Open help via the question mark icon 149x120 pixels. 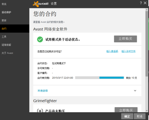pyautogui.click(x=141, y=3)
